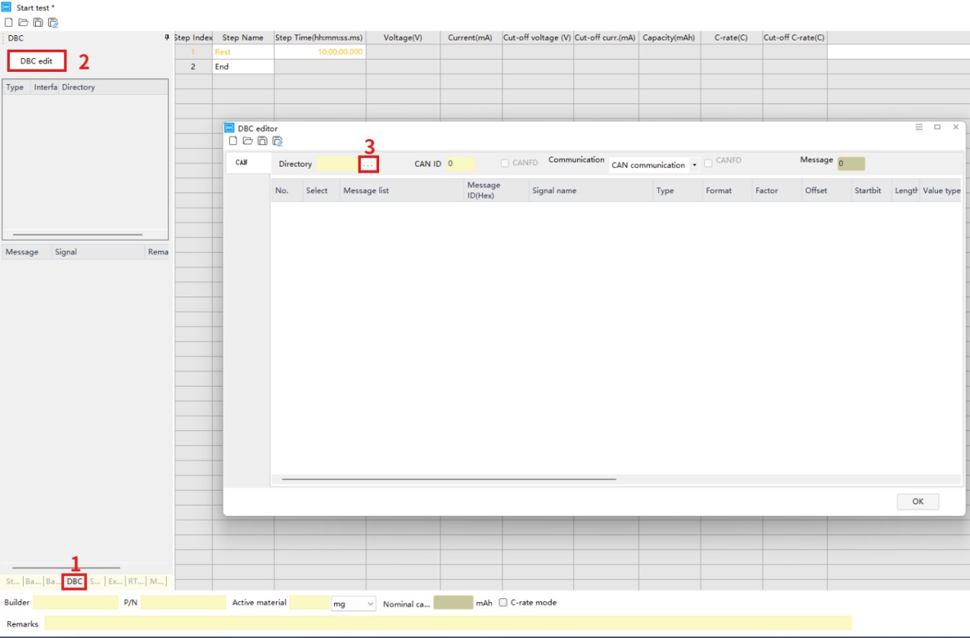Open file via main toolbar folder icon
The width and height of the screenshot is (970, 638).
(22, 22)
